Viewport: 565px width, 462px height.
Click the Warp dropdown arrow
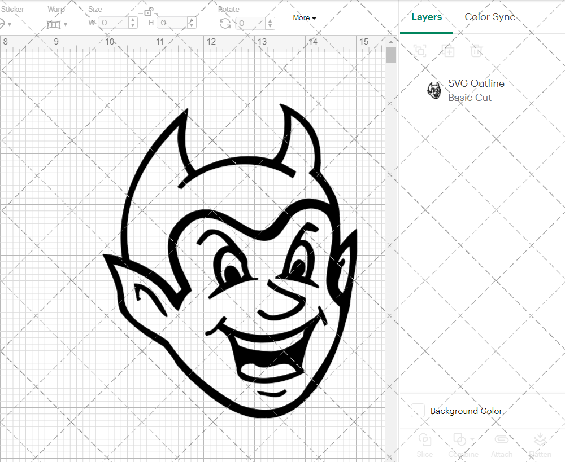pos(66,24)
